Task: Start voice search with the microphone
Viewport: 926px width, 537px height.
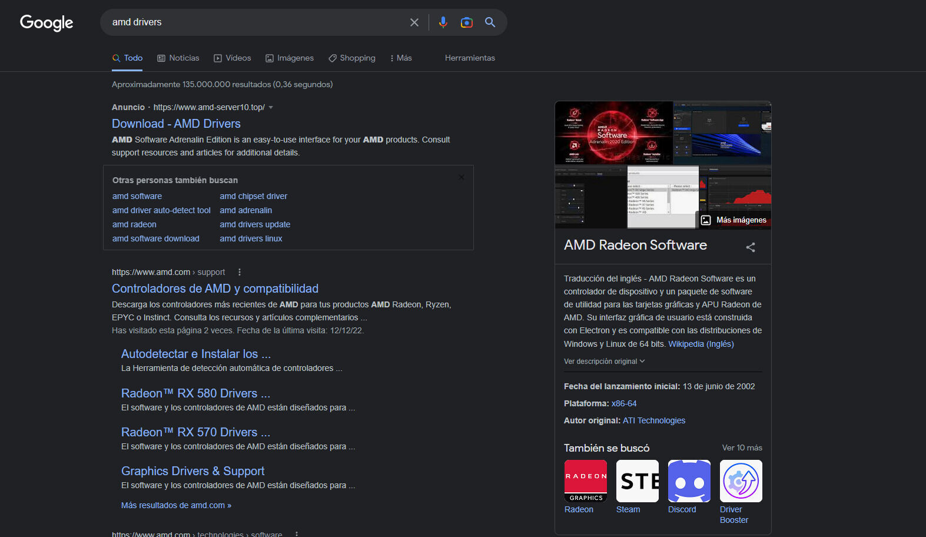Action: (443, 22)
